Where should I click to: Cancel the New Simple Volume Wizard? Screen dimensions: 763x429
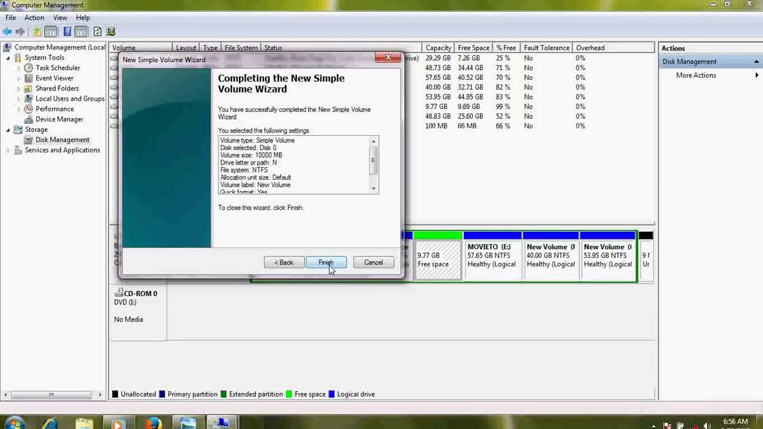pos(374,262)
